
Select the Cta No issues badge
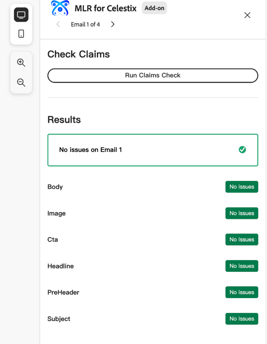click(x=242, y=239)
